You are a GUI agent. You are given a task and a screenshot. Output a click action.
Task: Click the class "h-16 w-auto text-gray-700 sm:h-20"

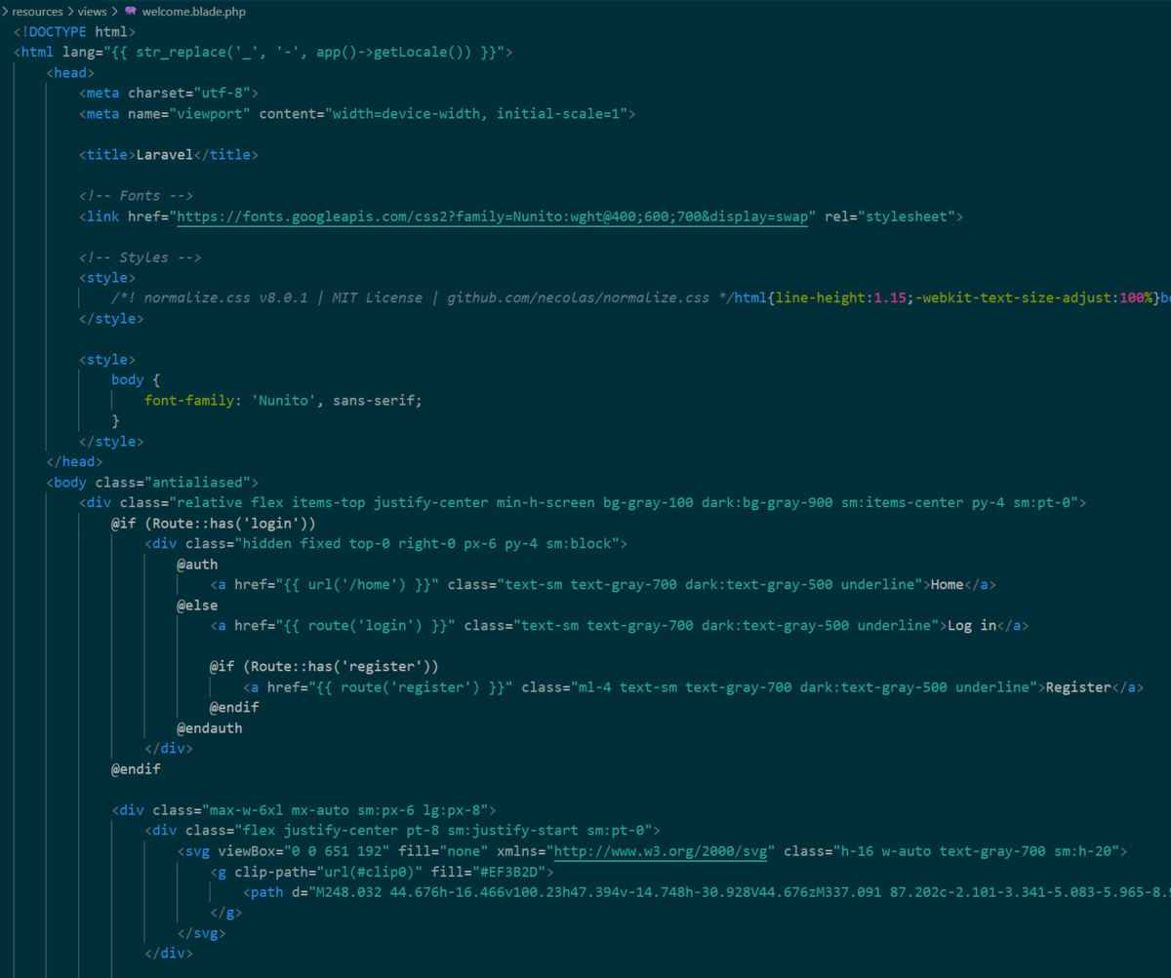950,851
